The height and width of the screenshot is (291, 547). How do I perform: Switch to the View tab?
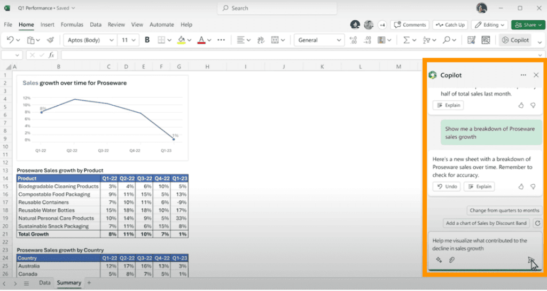tap(137, 25)
